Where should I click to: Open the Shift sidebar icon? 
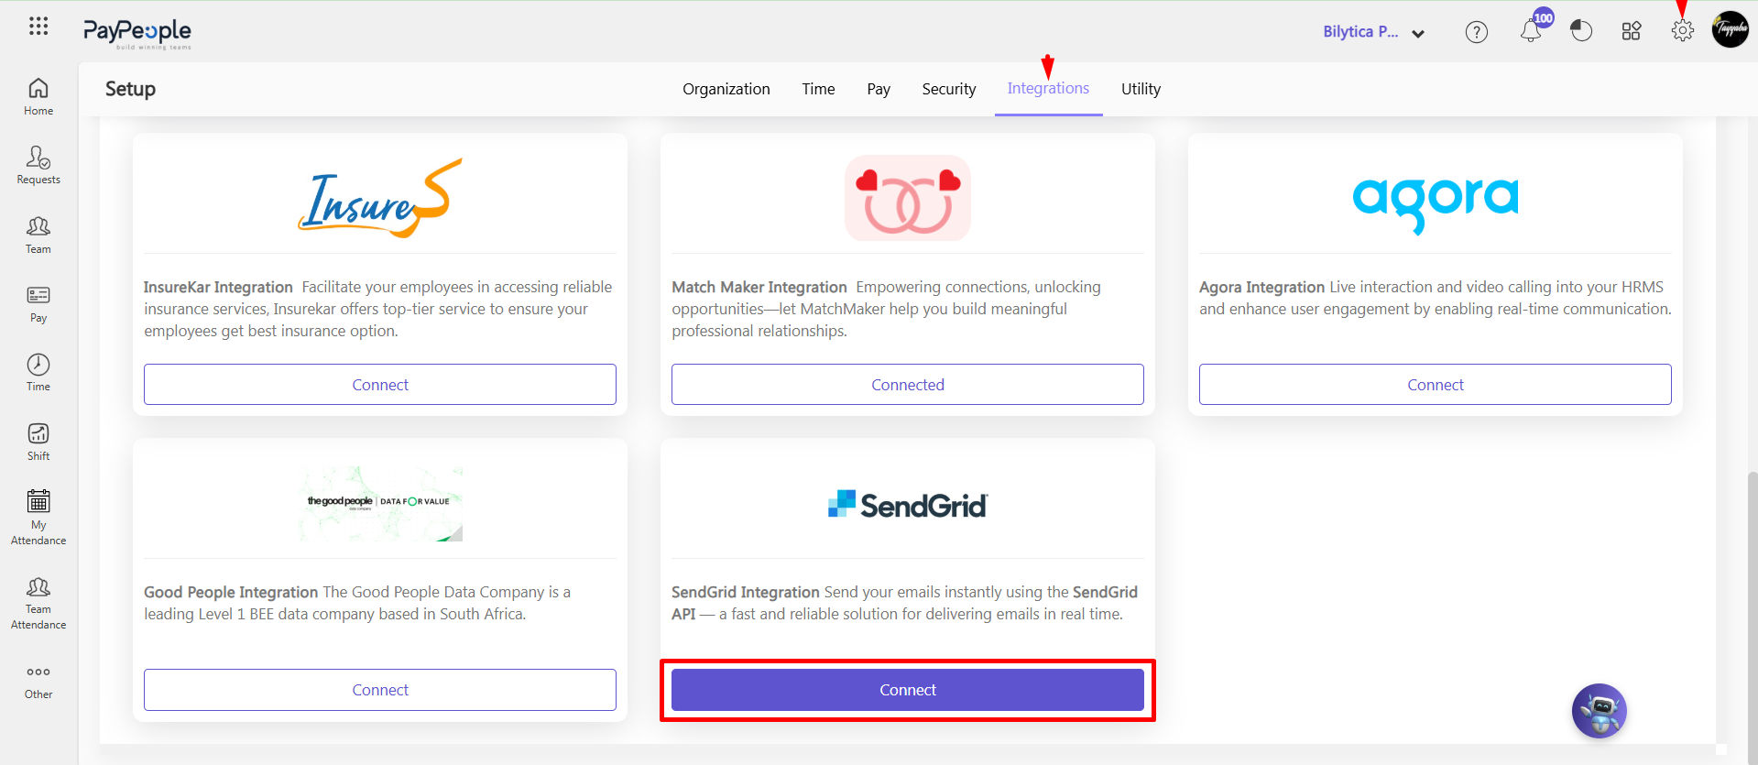coord(38,433)
